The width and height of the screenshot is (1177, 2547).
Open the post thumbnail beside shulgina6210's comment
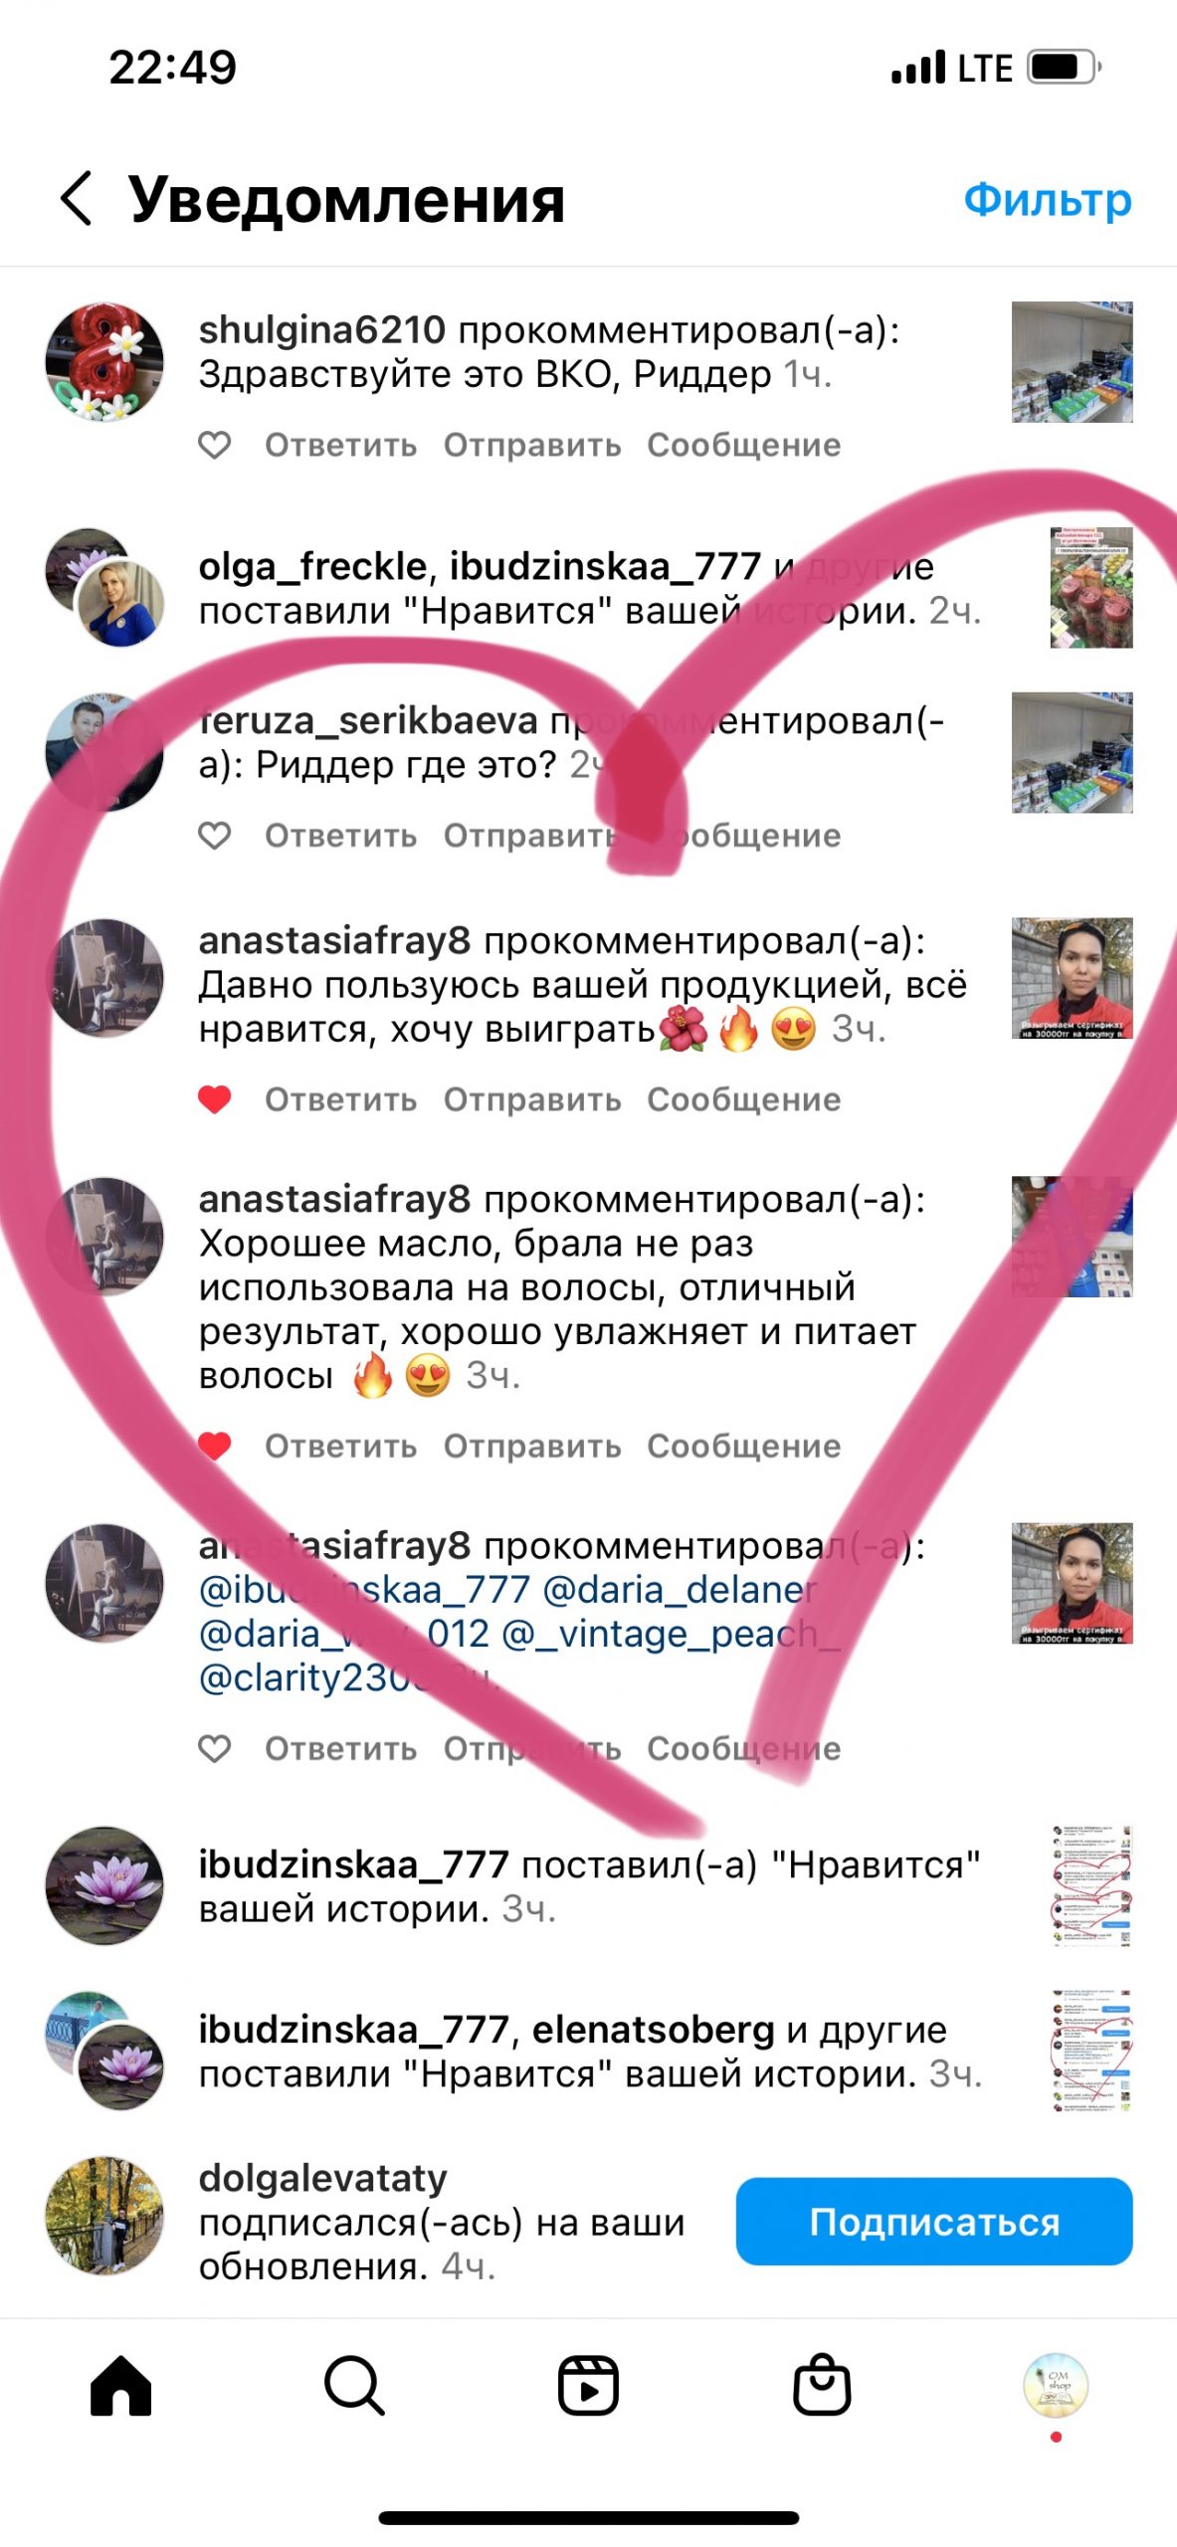(1073, 362)
